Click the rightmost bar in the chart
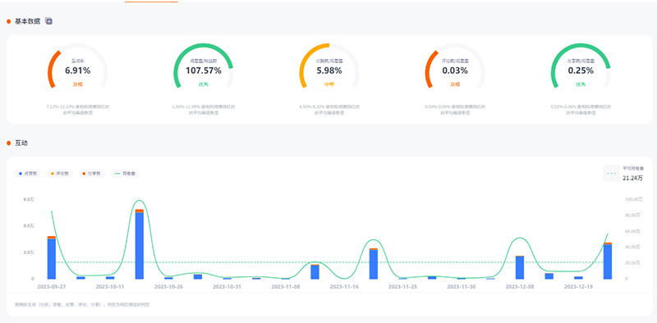 (x=608, y=261)
